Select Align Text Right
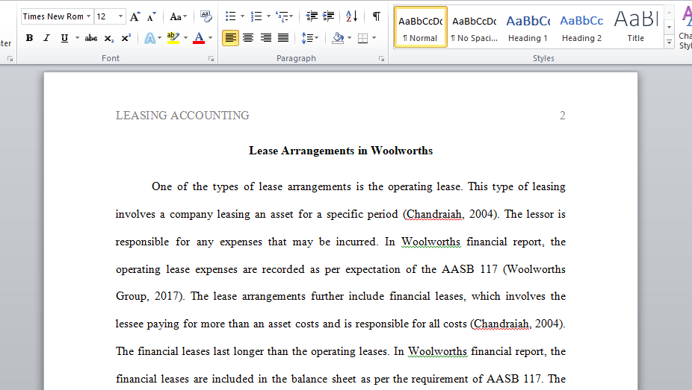 coord(266,38)
